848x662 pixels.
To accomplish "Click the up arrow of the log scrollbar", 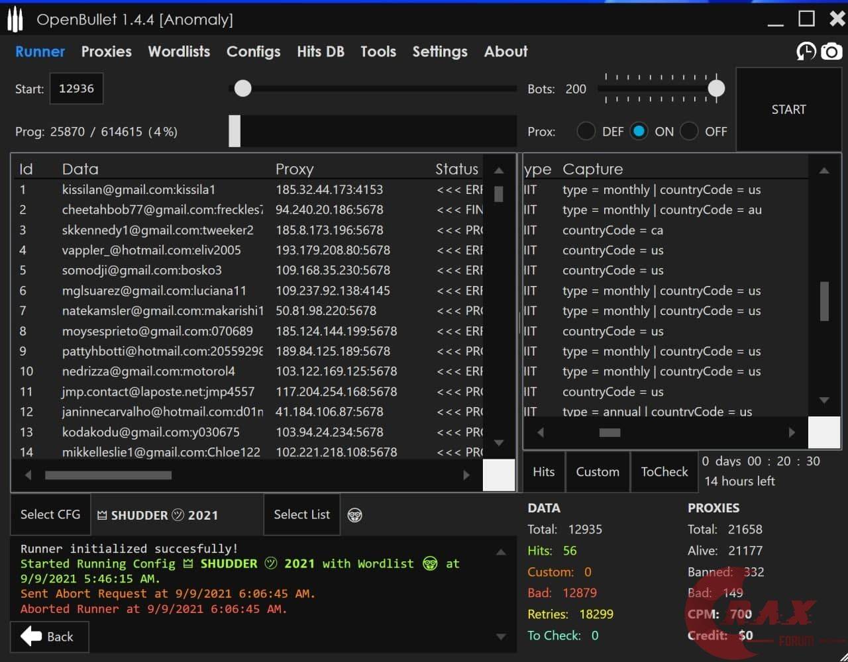I will pyautogui.click(x=501, y=552).
